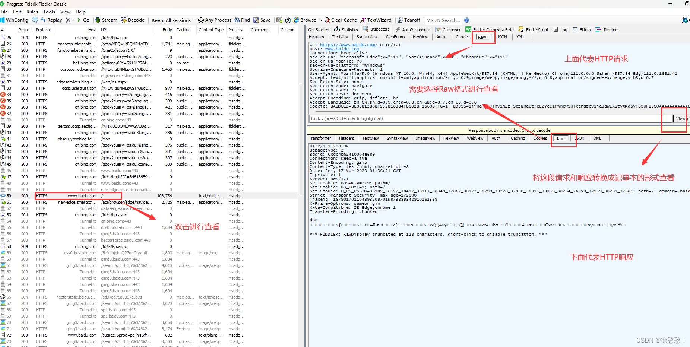Sort sessions by Result column header

point(24,30)
